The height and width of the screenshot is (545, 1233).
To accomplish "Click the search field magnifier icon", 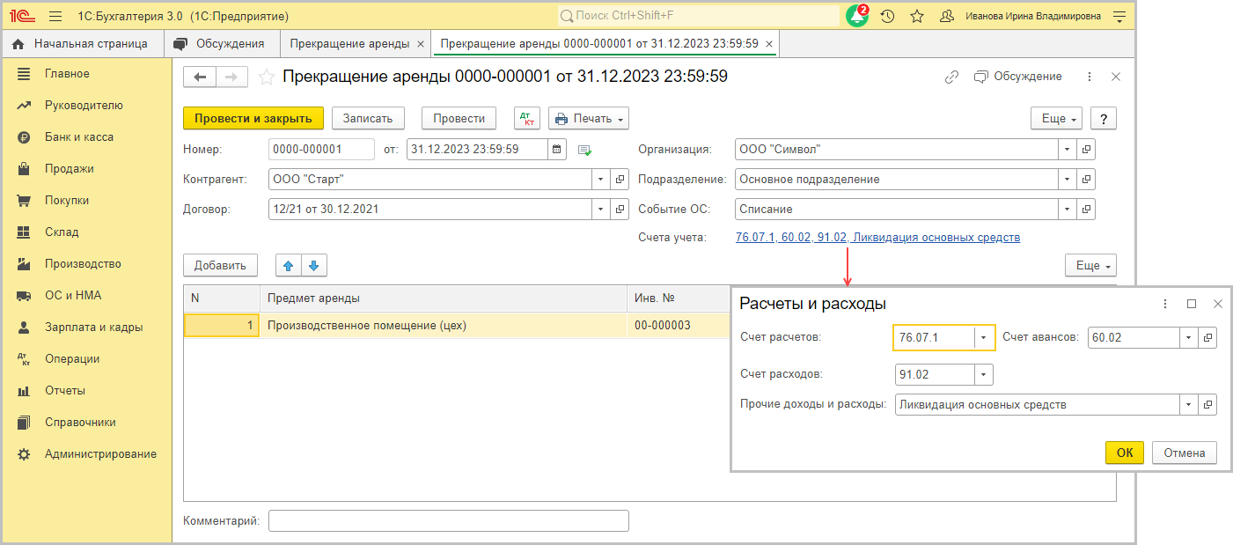I will (x=568, y=17).
